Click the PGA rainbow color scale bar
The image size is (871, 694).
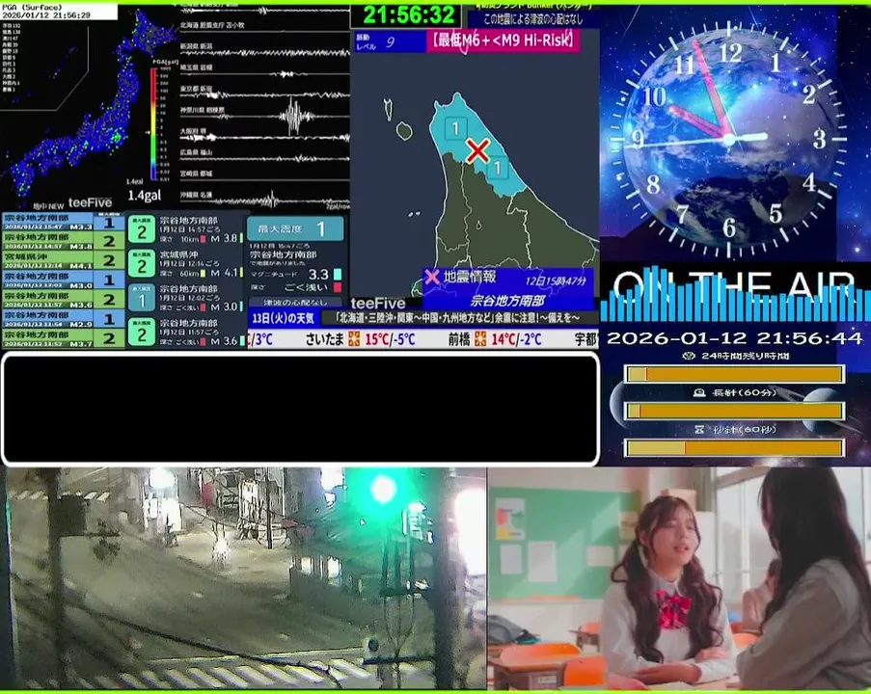(x=154, y=123)
